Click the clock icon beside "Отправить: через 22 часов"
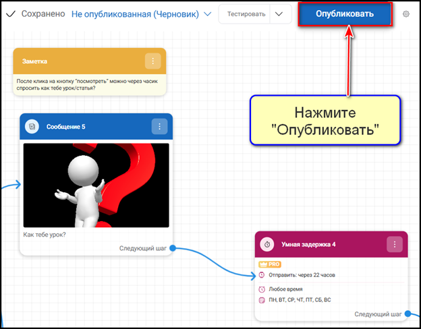This screenshot has height=329, width=421. (262, 275)
